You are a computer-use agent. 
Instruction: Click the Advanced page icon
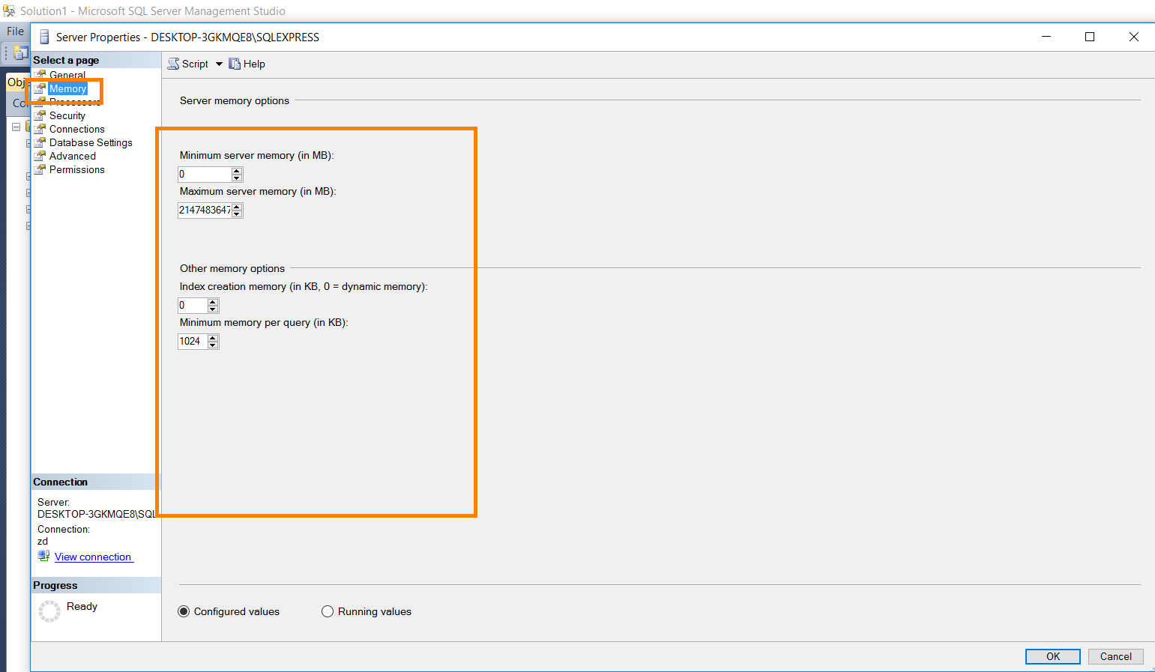(40, 156)
